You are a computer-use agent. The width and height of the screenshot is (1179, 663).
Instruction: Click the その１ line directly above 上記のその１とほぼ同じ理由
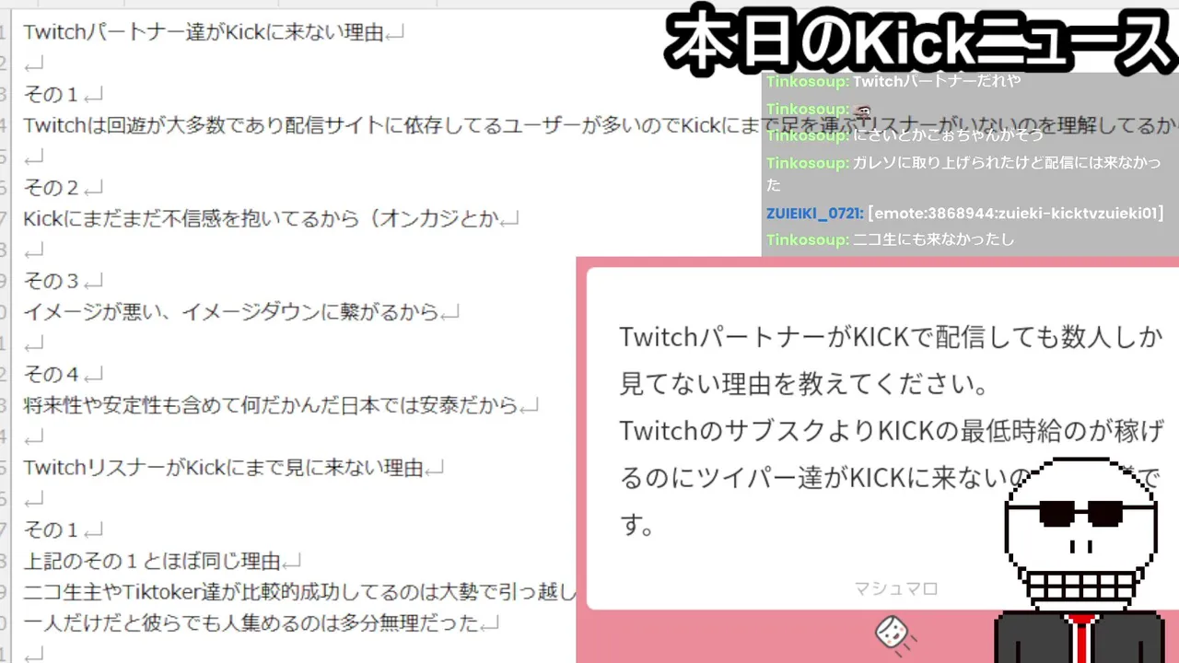point(52,530)
